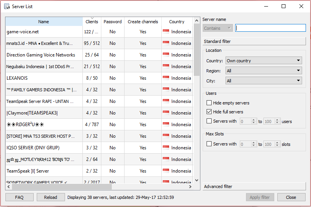The height and width of the screenshot is (207, 311).
Task: Open the Contains match-type dropdown
Action: click(x=217, y=28)
